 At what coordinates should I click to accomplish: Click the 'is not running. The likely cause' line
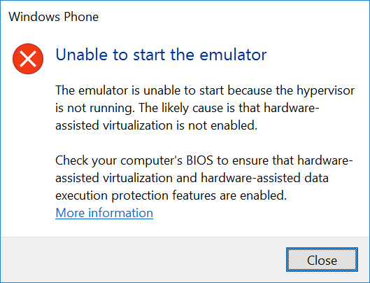pyautogui.click(x=187, y=109)
